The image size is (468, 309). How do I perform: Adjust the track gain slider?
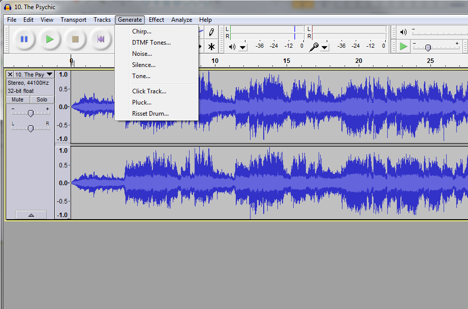point(30,113)
